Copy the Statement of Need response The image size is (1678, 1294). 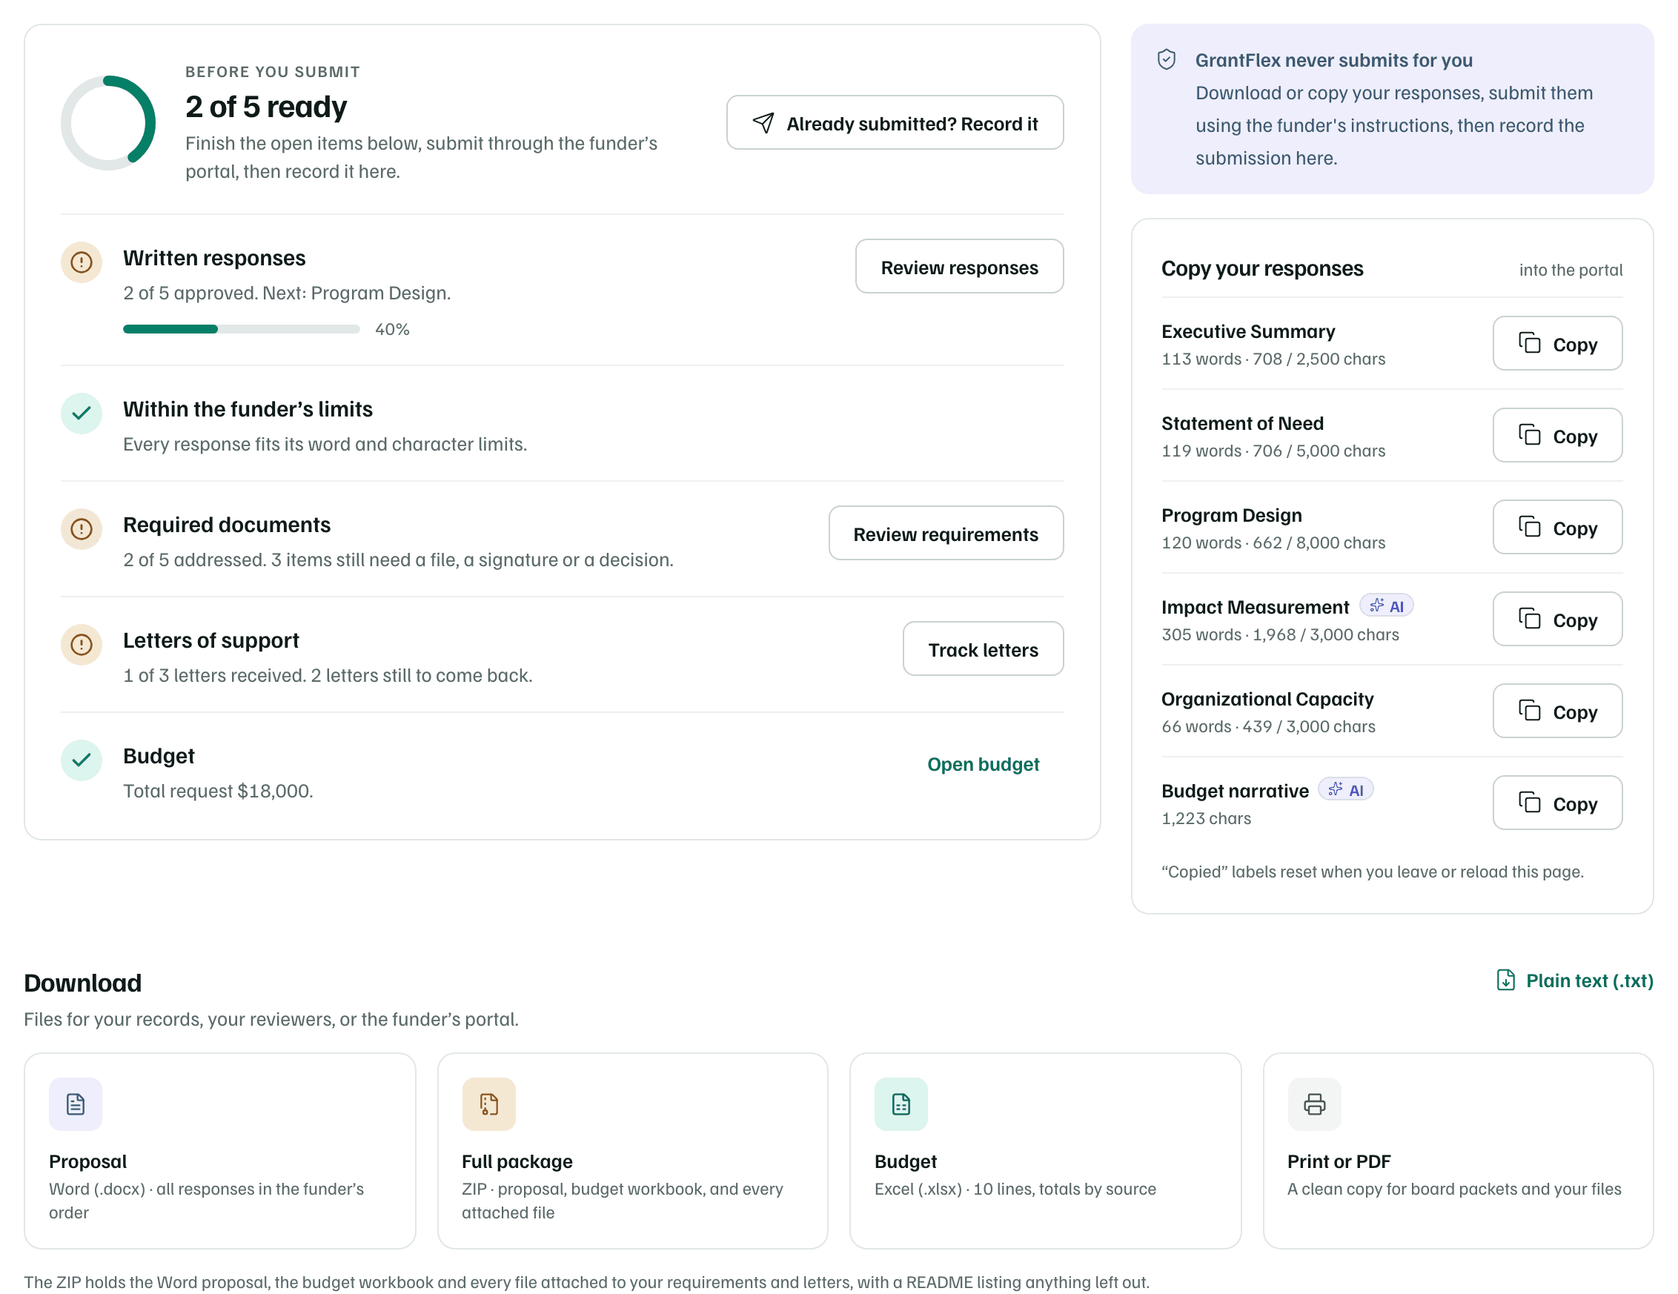tap(1557, 436)
